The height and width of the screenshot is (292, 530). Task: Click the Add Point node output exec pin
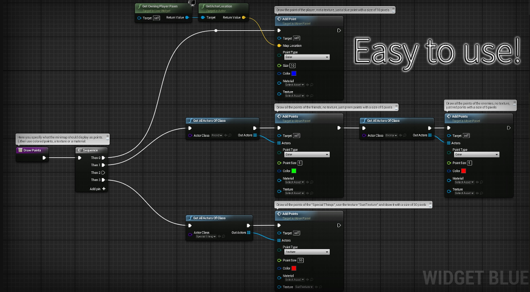(339, 31)
